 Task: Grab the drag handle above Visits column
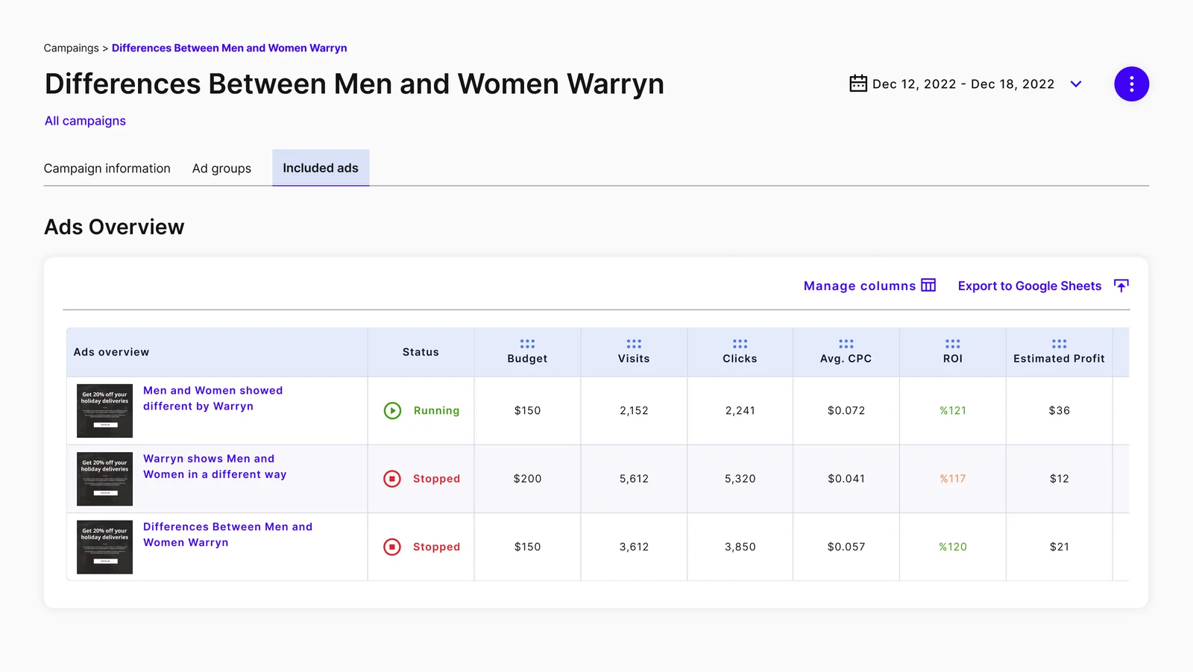[x=634, y=344]
